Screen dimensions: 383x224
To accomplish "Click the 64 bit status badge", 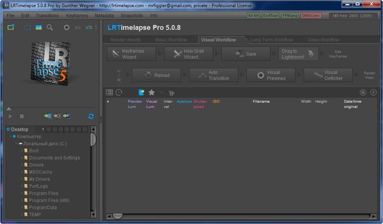I will [x=253, y=16].
